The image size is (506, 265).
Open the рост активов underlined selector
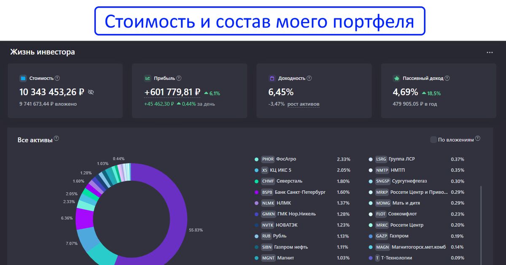(303, 104)
